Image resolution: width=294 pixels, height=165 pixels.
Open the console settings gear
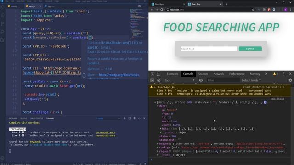pyautogui.click(x=290, y=80)
